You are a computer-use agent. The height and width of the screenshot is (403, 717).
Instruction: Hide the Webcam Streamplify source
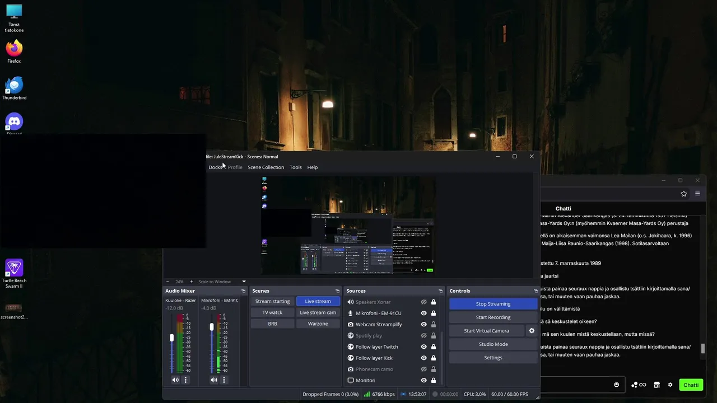(x=424, y=325)
